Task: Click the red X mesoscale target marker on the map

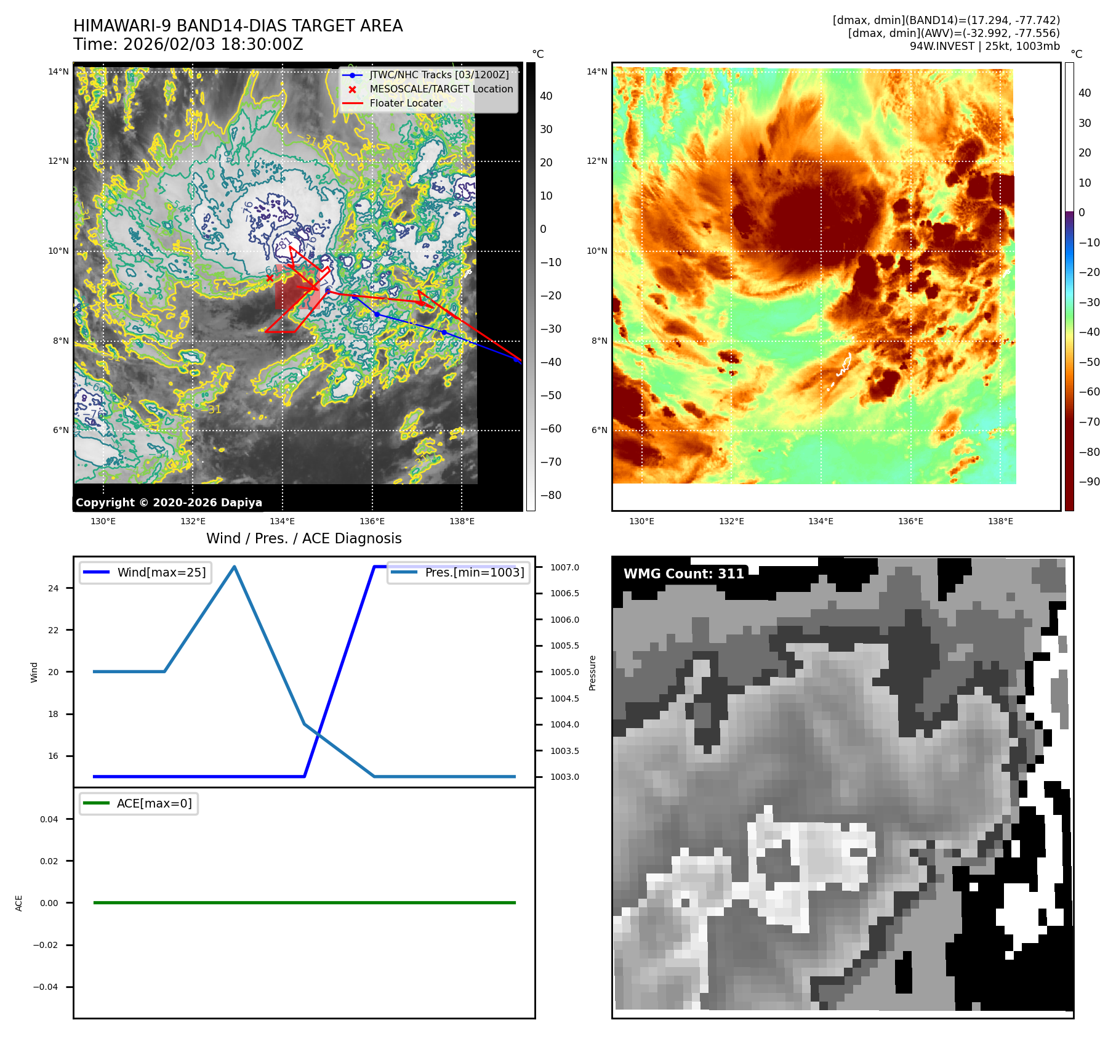Action: pos(270,278)
